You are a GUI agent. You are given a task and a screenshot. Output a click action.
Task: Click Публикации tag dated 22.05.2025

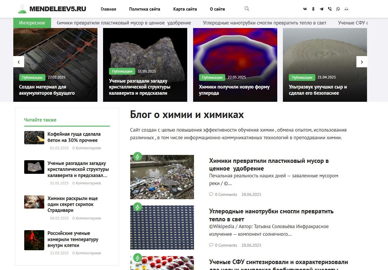coord(212,77)
